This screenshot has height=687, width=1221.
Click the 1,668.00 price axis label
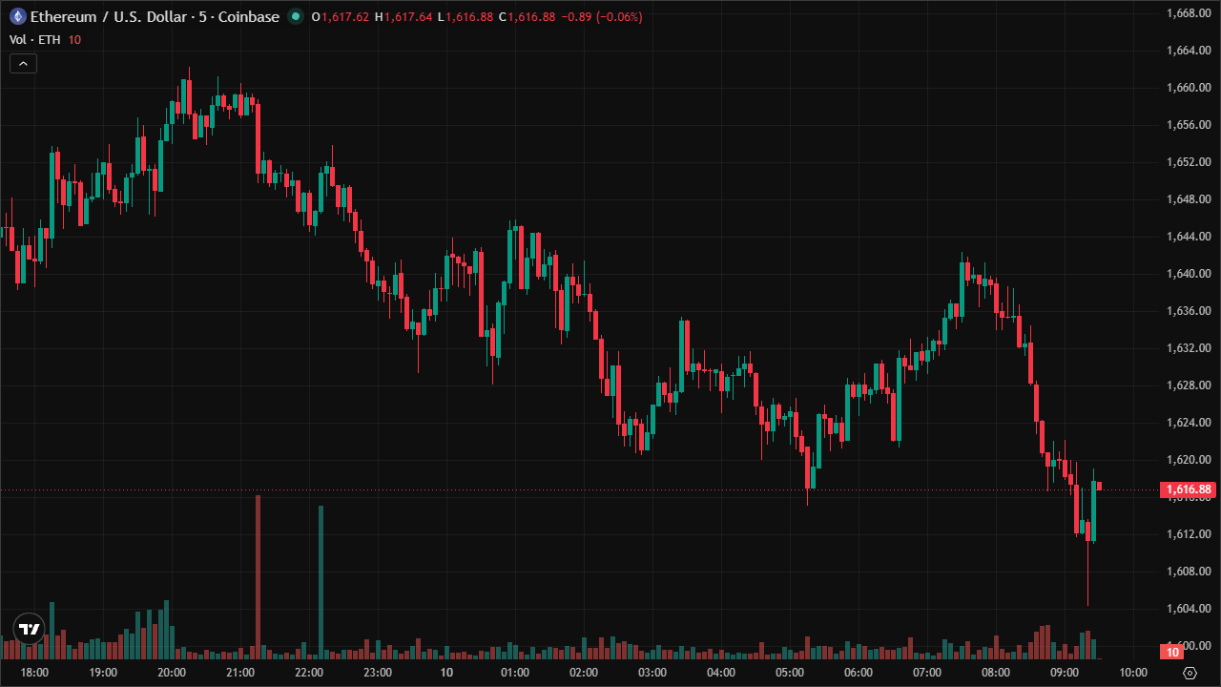pyautogui.click(x=1189, y=13)
